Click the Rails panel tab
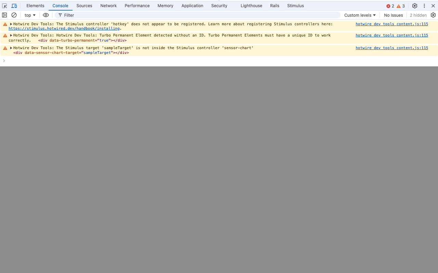Viewport: 438px width, 273px height. 274,6
